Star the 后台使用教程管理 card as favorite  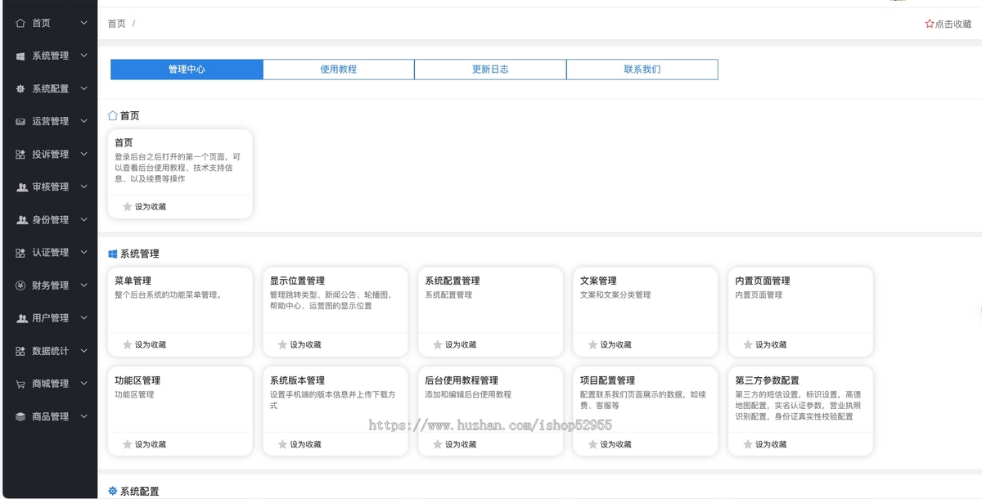pos(437,444)
